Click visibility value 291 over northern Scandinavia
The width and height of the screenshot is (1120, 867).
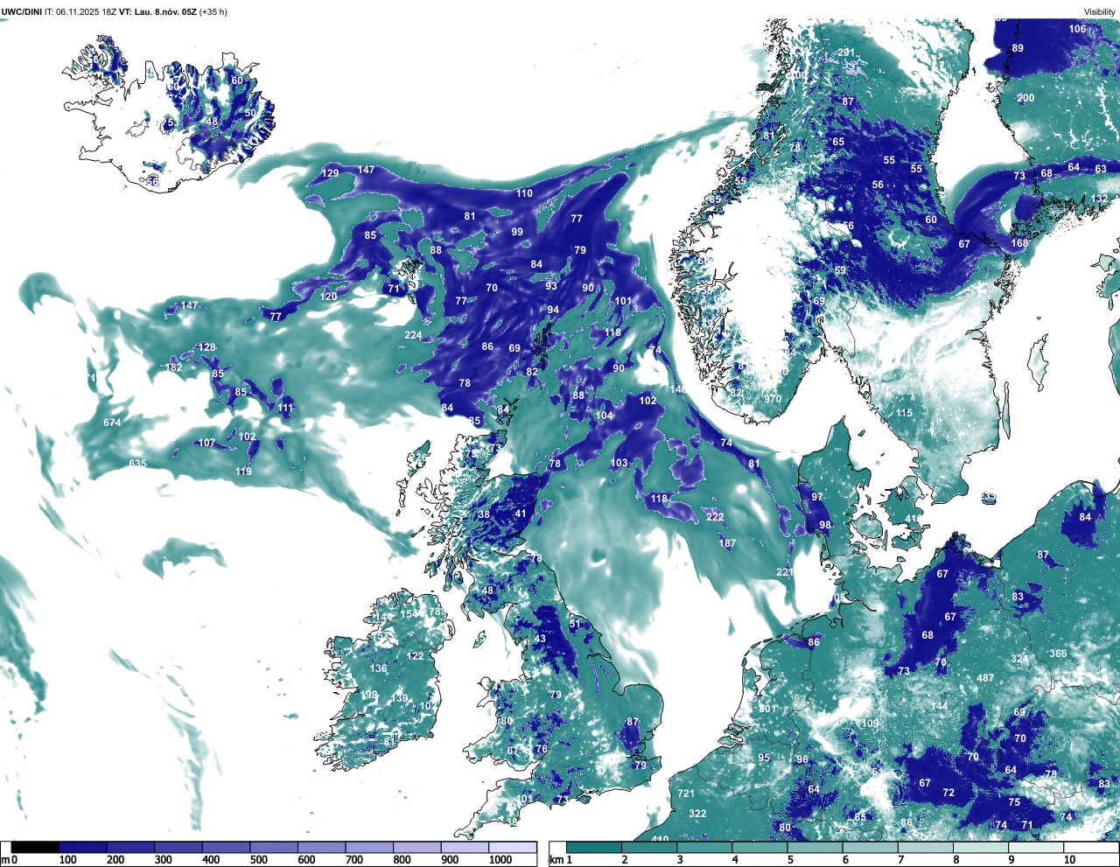point(846,53)
